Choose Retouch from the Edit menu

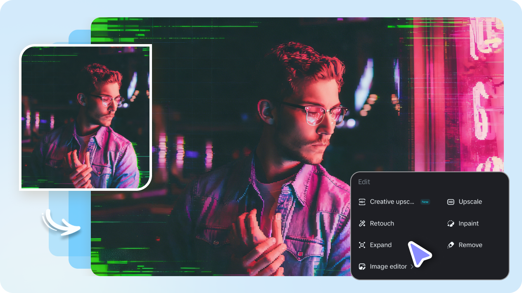coord(376,223)
